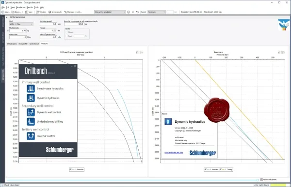Toggle Annulus checkbox in ECD chart legend
The width and height of the screenshot is (291, 187).
pyautogui.click(x=70, y=170)
